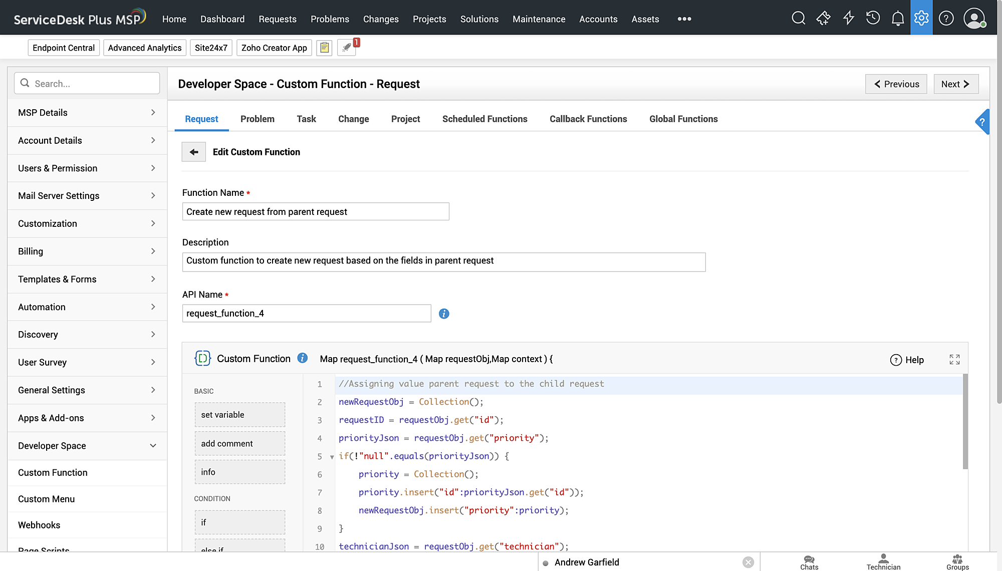1002x571 pixels.
Task: Click the Next button
Action: pos(955,84)
